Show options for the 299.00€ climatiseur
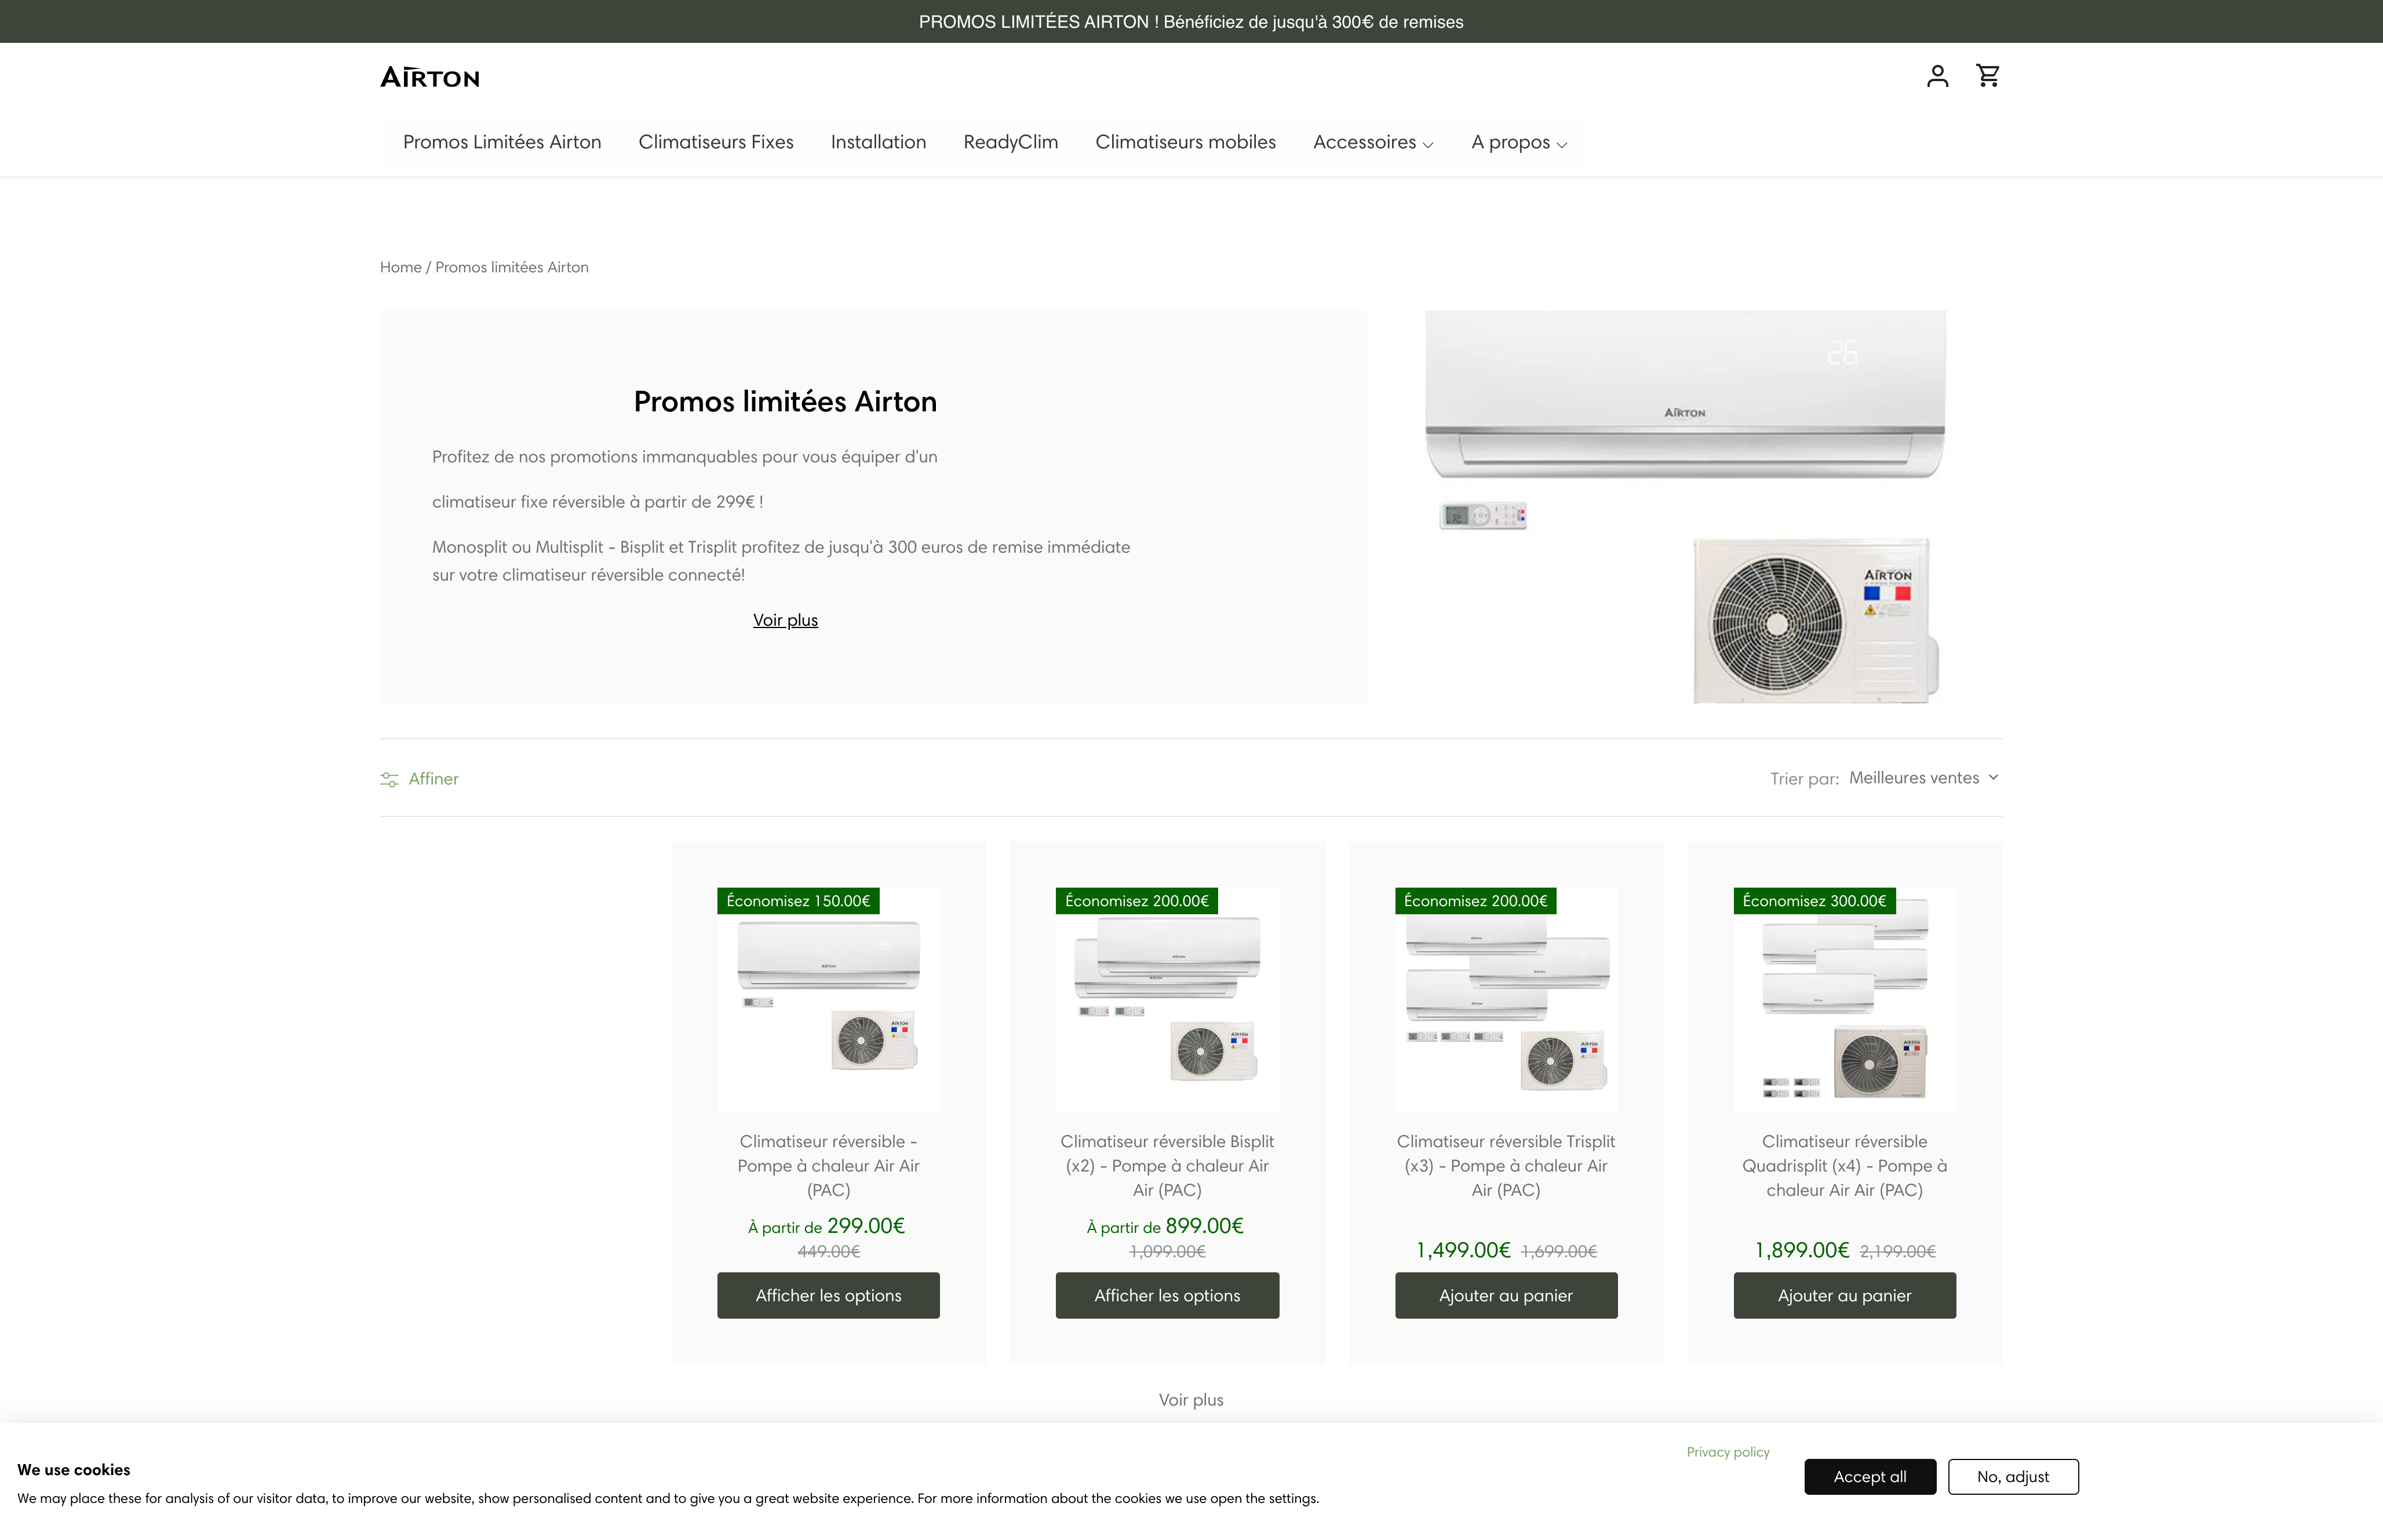Viewport: 2383px width, 1540px height. [828, 1295]
